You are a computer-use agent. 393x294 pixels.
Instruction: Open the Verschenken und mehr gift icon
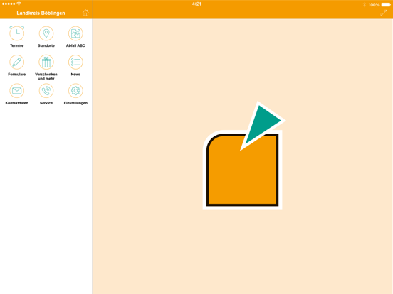[x=46, y=62]
